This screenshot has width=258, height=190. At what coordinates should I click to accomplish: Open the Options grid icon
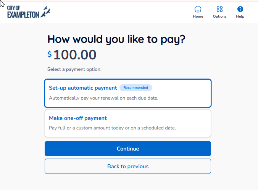(219, 9)
